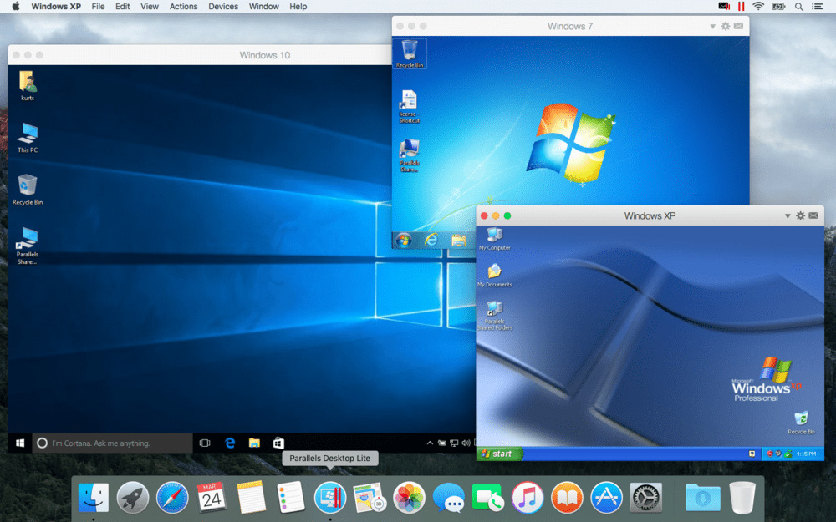Open the File menu
This screenshot has width=836, height=522.
98,7
